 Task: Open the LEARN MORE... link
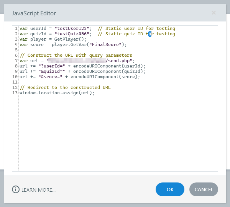pos(38,190)
